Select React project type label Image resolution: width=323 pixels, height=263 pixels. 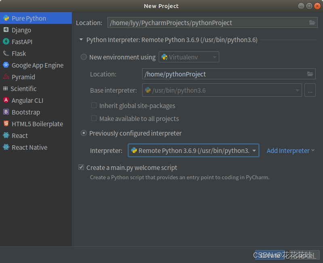coord(19,136)
